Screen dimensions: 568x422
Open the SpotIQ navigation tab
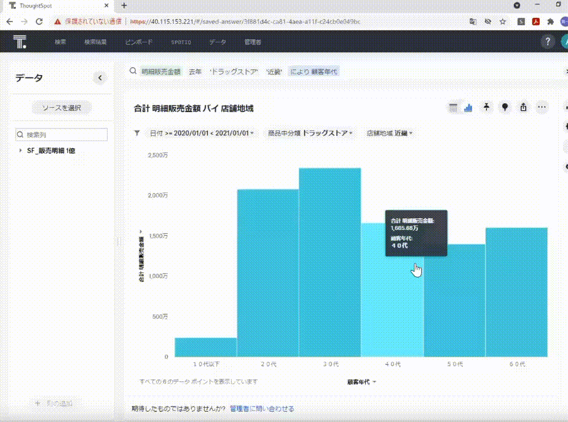181,42
